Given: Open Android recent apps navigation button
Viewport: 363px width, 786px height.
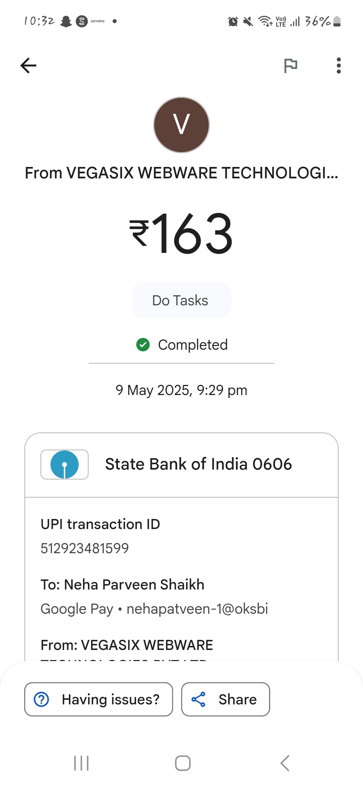Looking at the screenshot, I should click(x=81, y=763).
